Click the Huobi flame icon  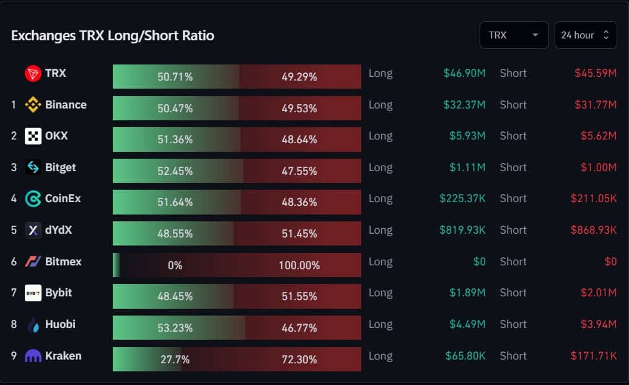tap(34, 325)
